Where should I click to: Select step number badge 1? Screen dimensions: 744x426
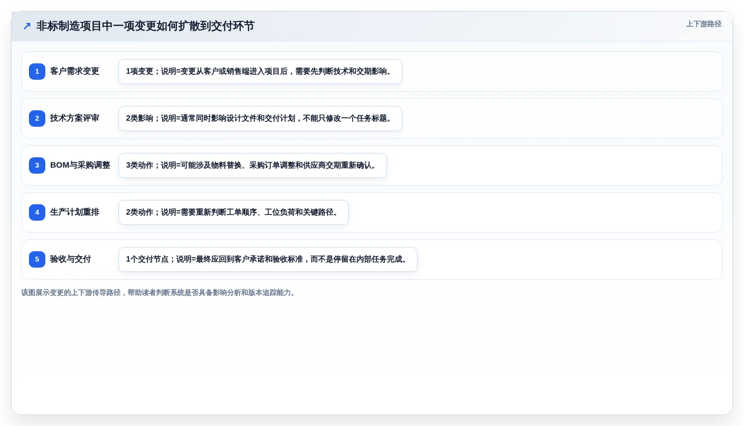(x=37, y=72)
